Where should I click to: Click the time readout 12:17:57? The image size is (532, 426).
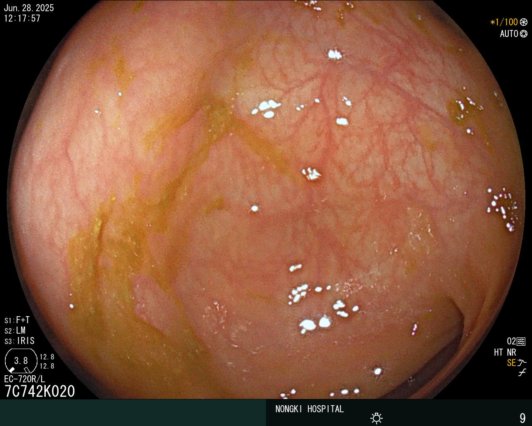coord(22,18)
